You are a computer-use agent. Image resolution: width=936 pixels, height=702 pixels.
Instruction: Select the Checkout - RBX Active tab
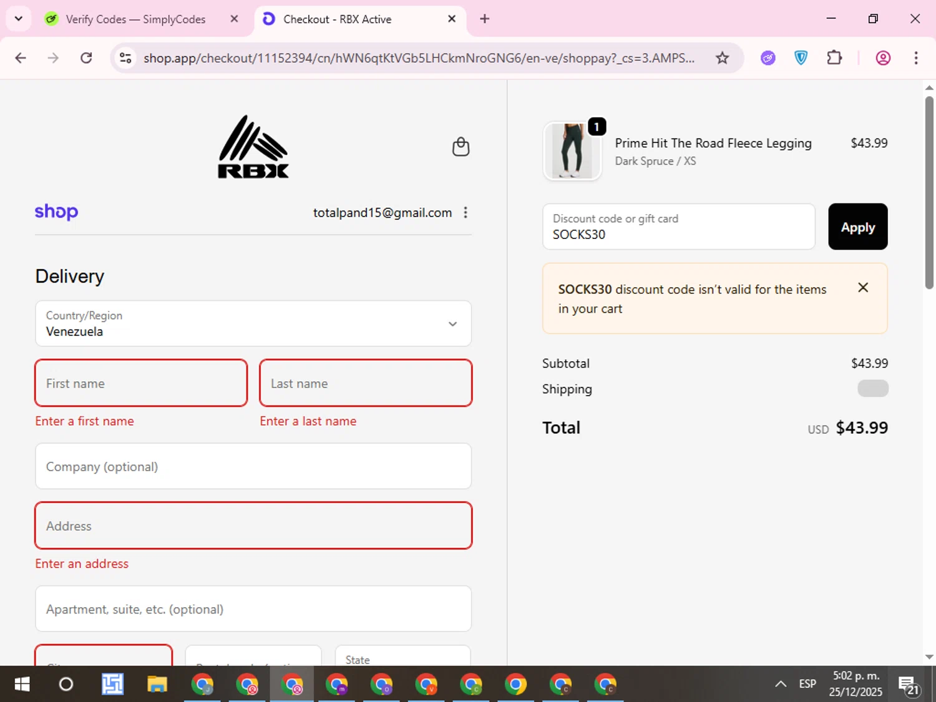[x=359, y=19]
